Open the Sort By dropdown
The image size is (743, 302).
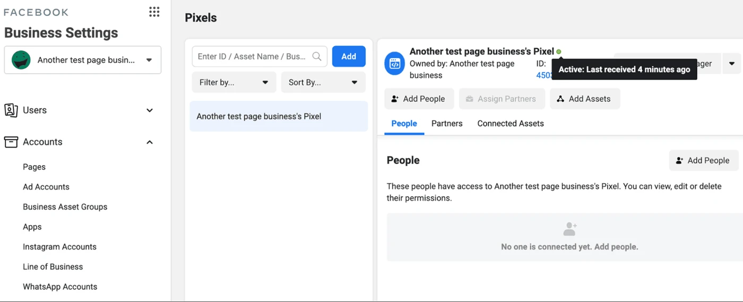coord(323,82)
